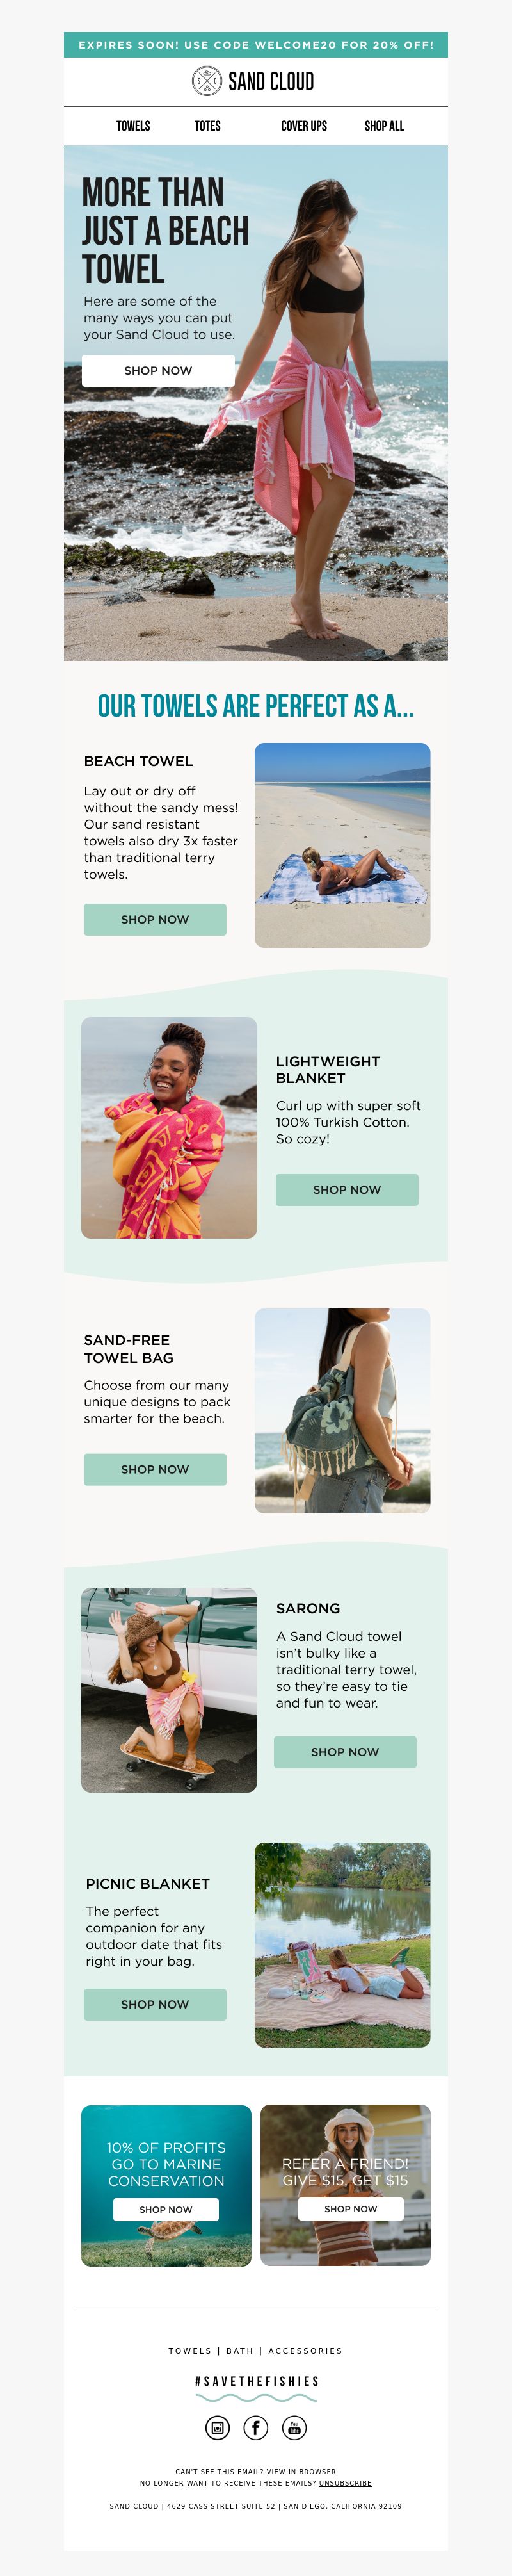512x2576 pixels.
Task: Open the Instagram social icon
Action: [x=217, y=2426]
